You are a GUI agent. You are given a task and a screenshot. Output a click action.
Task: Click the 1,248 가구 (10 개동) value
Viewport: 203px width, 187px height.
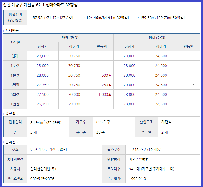[145, 150]
